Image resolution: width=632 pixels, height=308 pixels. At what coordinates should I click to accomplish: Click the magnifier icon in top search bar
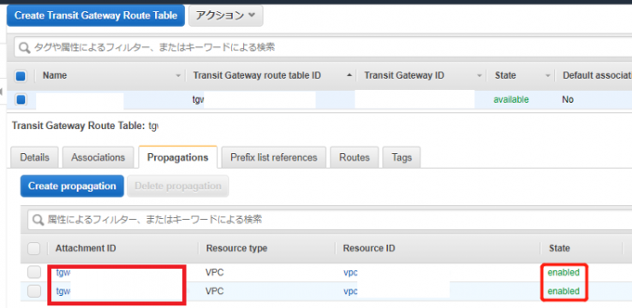[x=25, y=48]
